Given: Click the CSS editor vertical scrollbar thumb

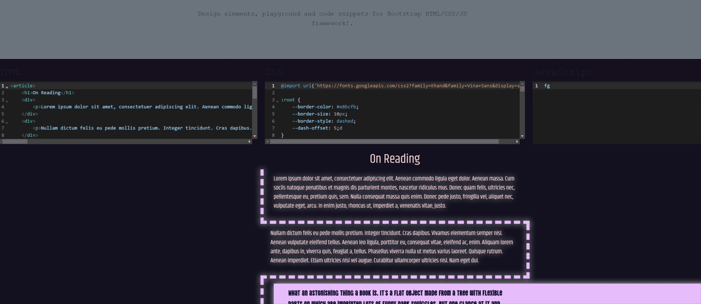Looking at the screenshot, I should pos(522,89).
